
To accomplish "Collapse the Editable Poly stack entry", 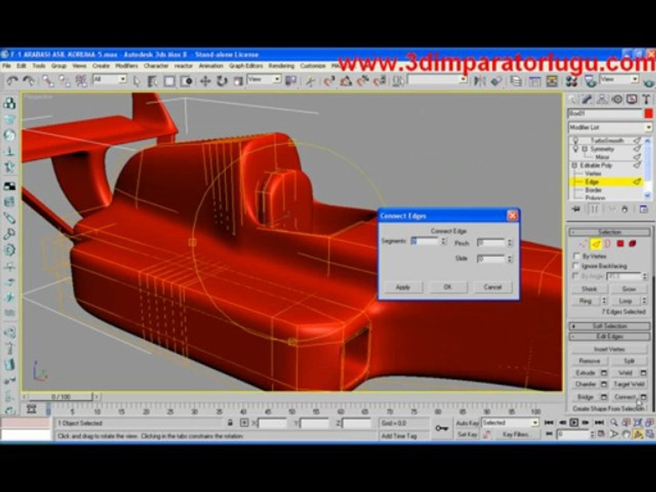I will coord(575,165).
